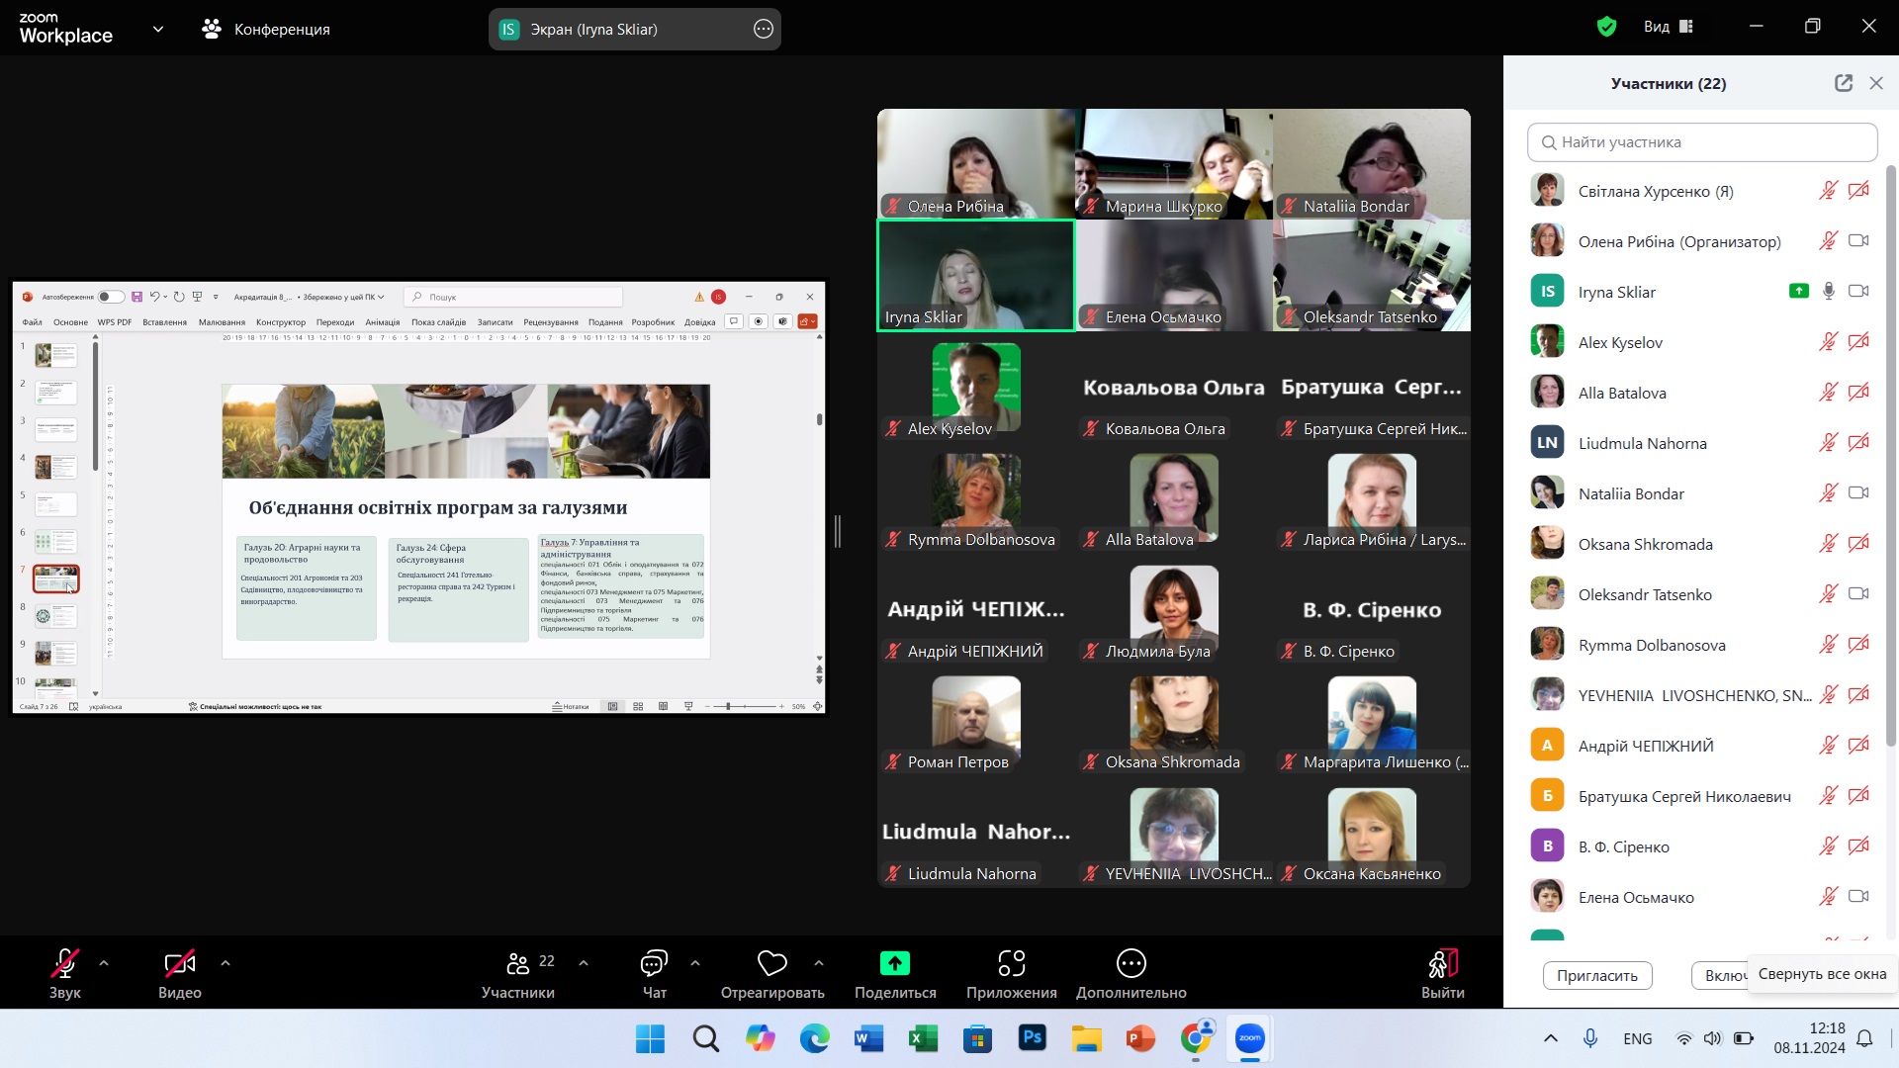The height and width of the screenshot is (1068, 1899).
Task: Toggle microphone icon for Світлана Хурсенко row
Action: click(1829, 191)
